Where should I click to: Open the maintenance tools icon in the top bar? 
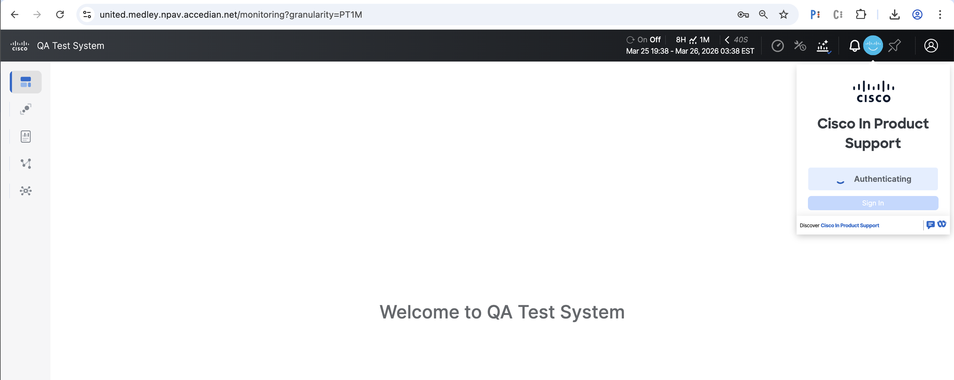tap(800, 45)
